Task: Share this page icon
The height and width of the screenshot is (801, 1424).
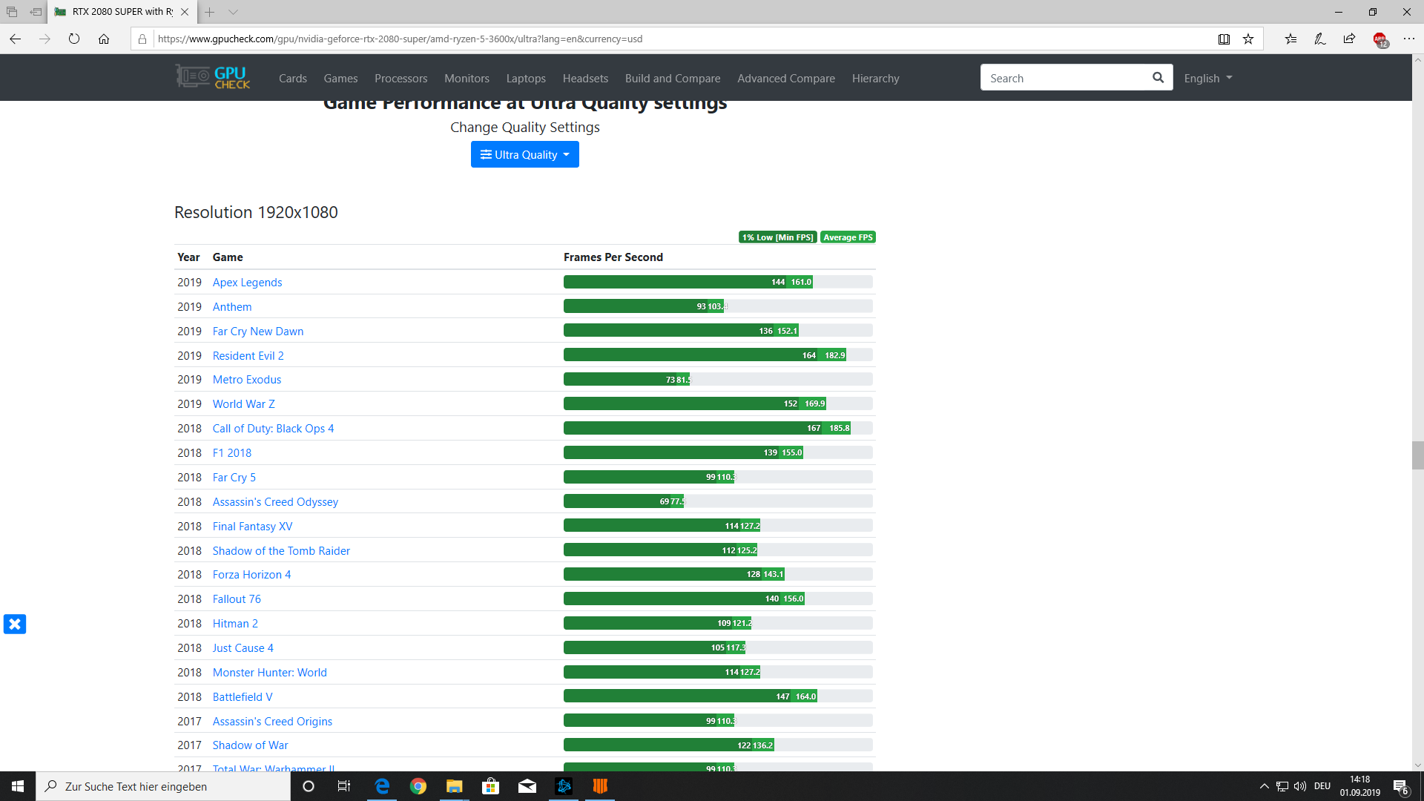Action: 1349,39
